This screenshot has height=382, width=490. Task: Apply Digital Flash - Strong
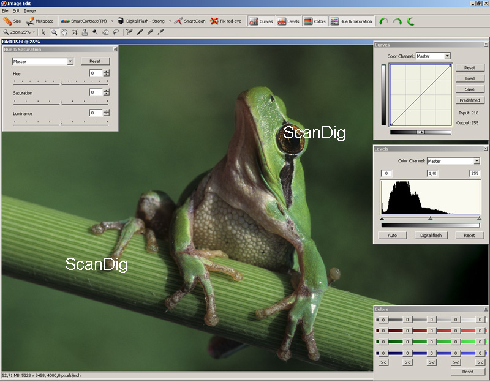(x=141, y=21)
